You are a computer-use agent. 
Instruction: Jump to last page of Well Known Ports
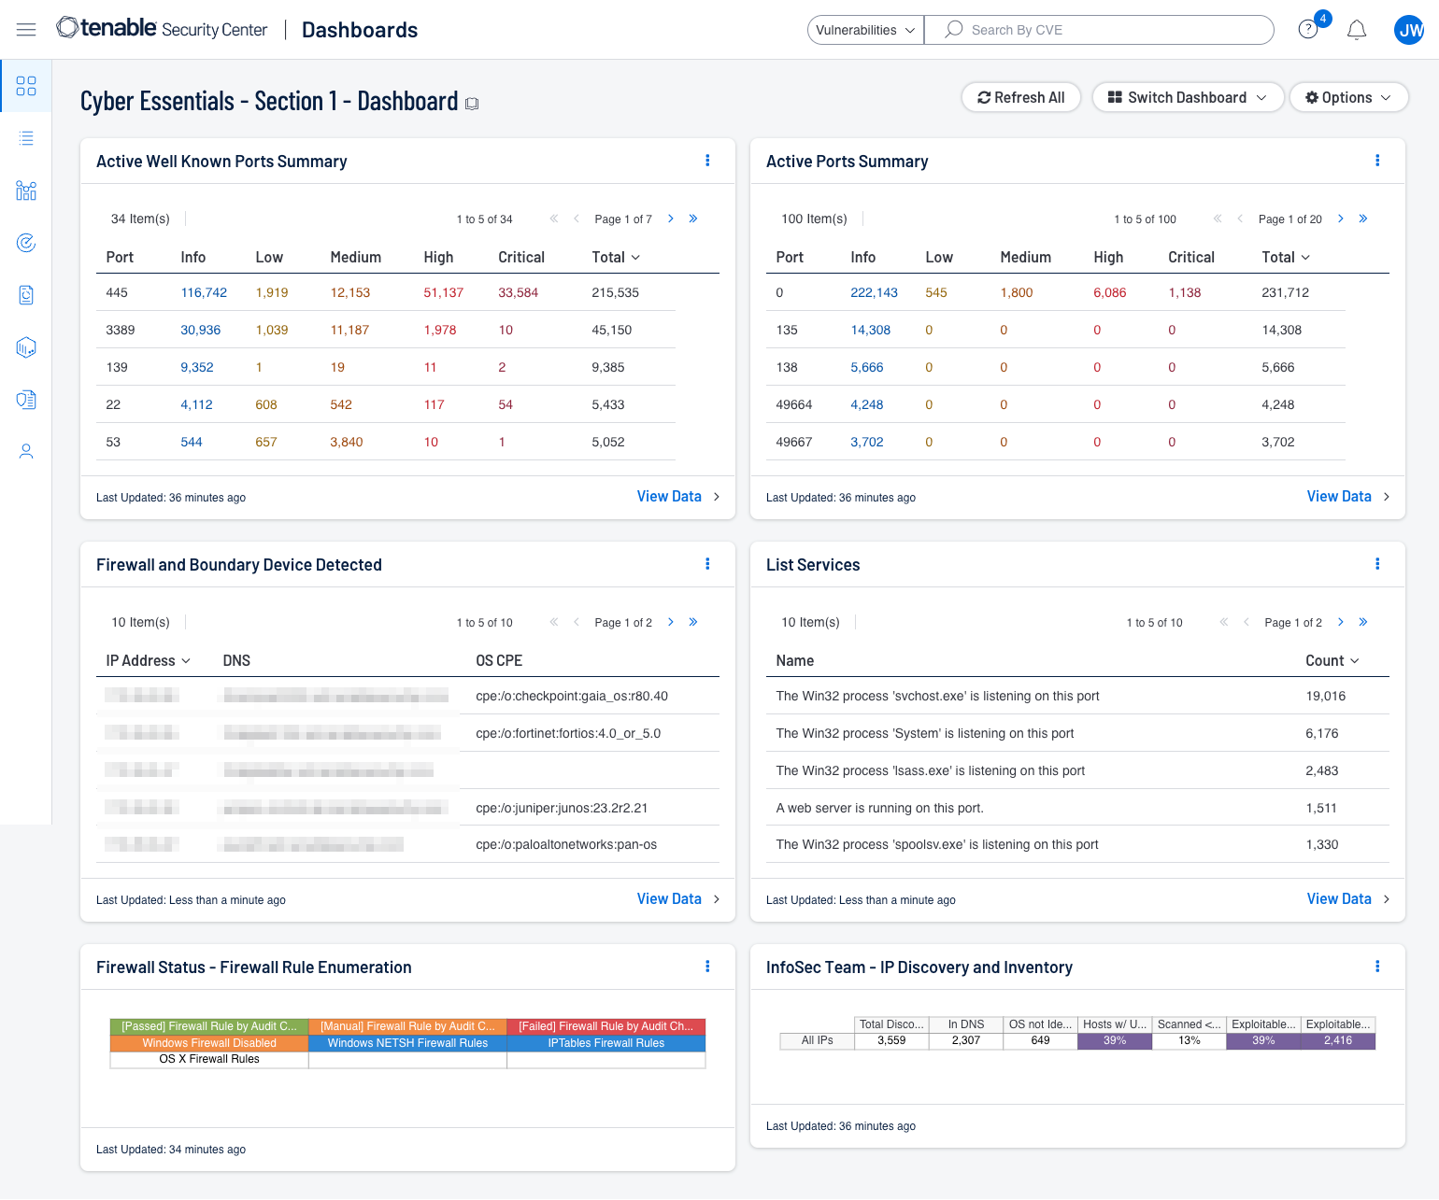pyautogui.click(x=693, y=219)
